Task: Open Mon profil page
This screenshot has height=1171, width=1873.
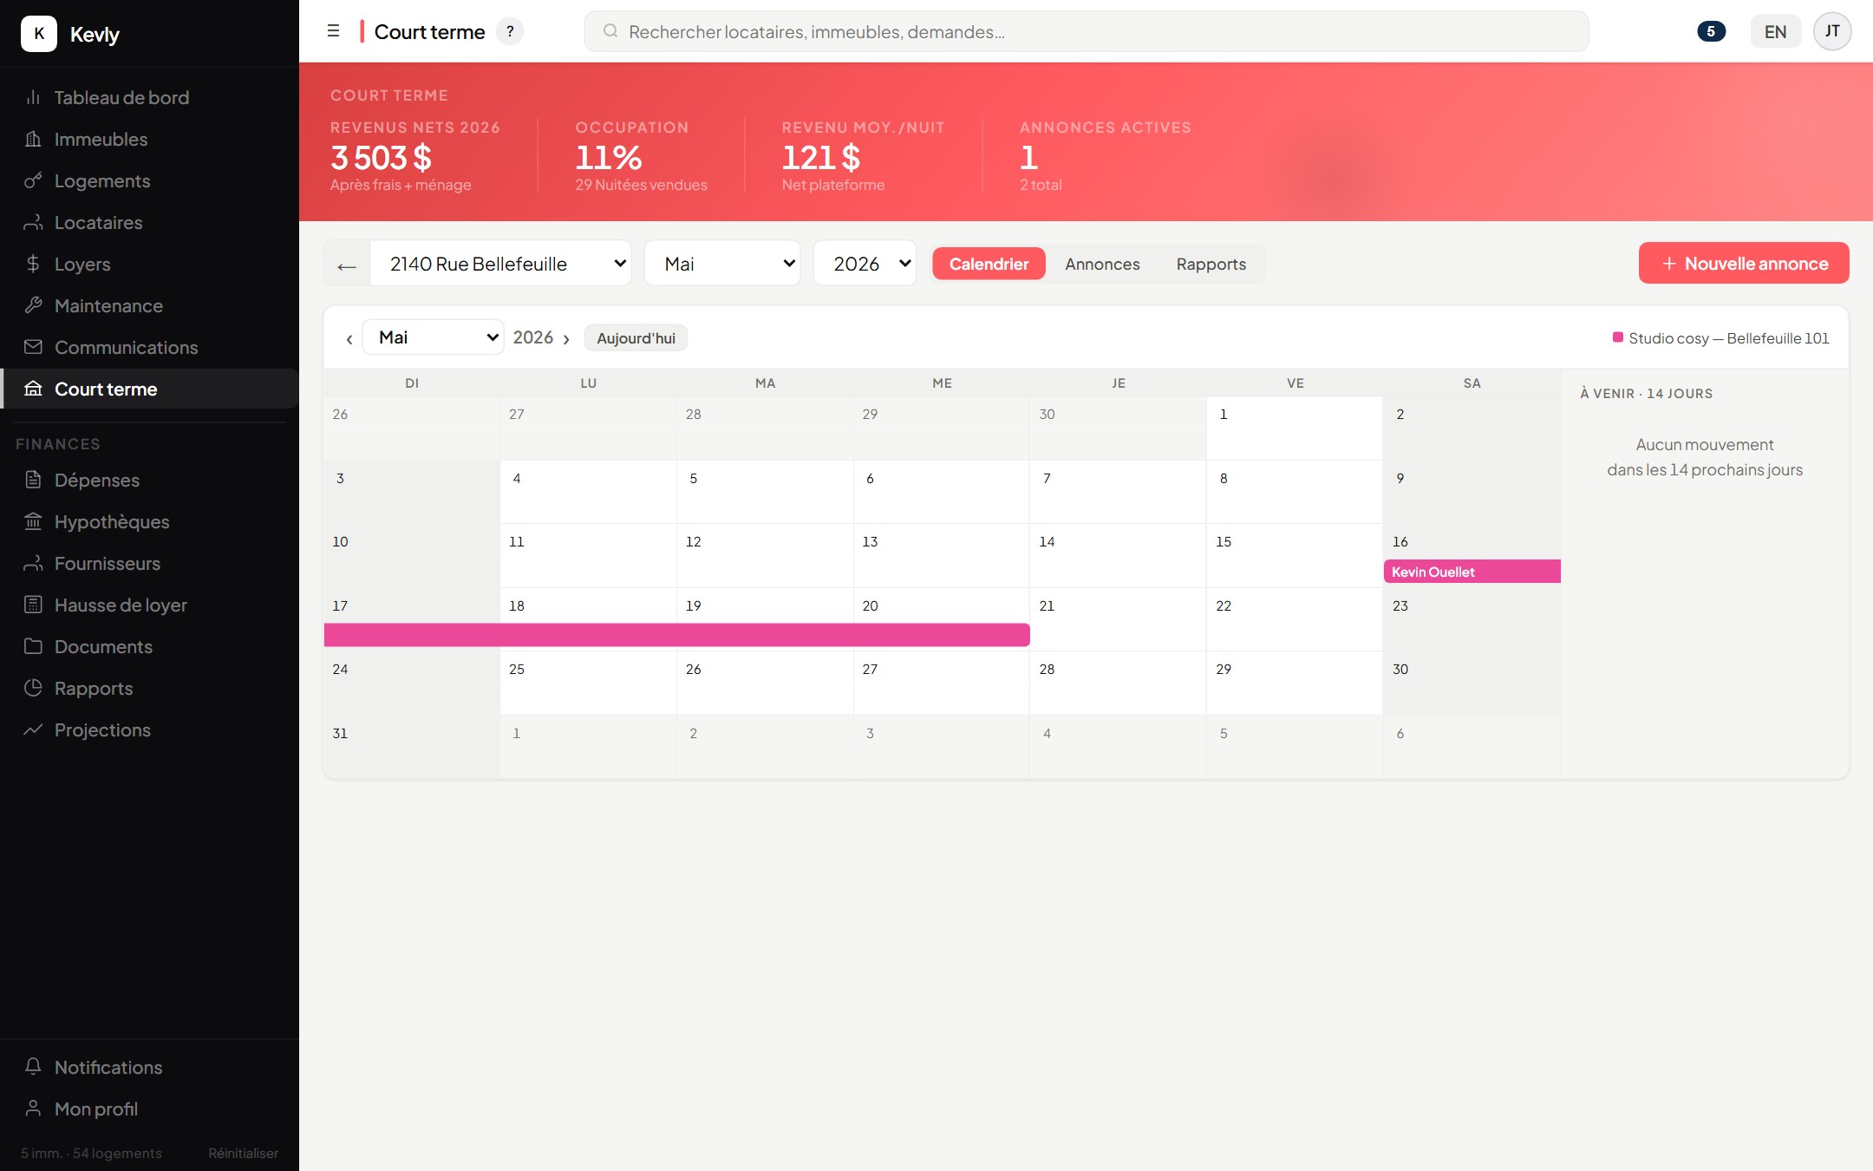Action: 149,1109
